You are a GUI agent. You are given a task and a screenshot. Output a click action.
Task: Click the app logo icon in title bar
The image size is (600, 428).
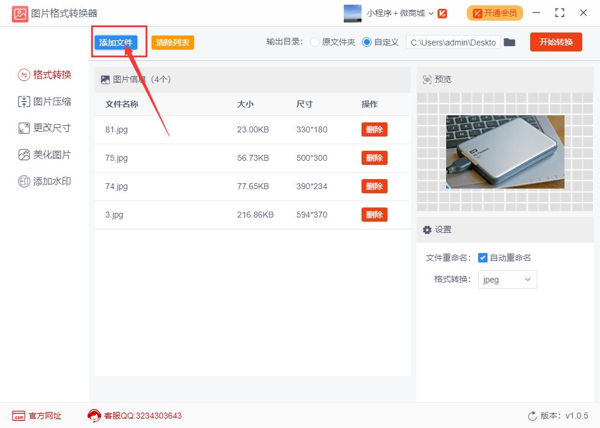click(20, 12)
